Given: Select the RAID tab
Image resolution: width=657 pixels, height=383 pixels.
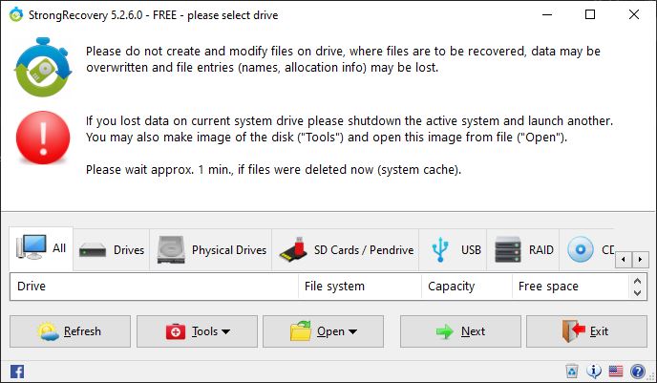Looking at the screenshot, I should (523, 249).
